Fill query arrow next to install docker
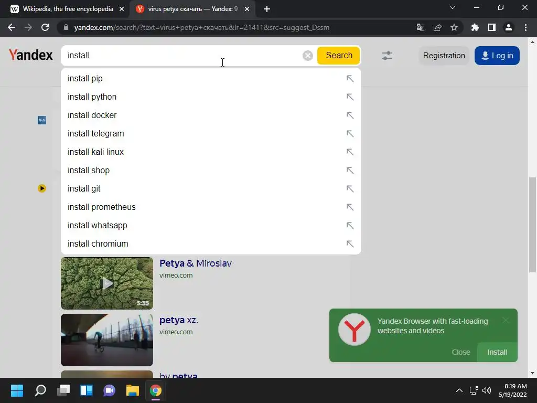Screen dimensions: 537x403 pyautogui.click(x=350, y=115)
